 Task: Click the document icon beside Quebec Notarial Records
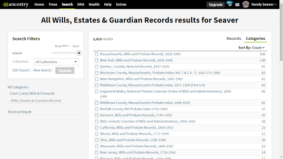point(97,67)
